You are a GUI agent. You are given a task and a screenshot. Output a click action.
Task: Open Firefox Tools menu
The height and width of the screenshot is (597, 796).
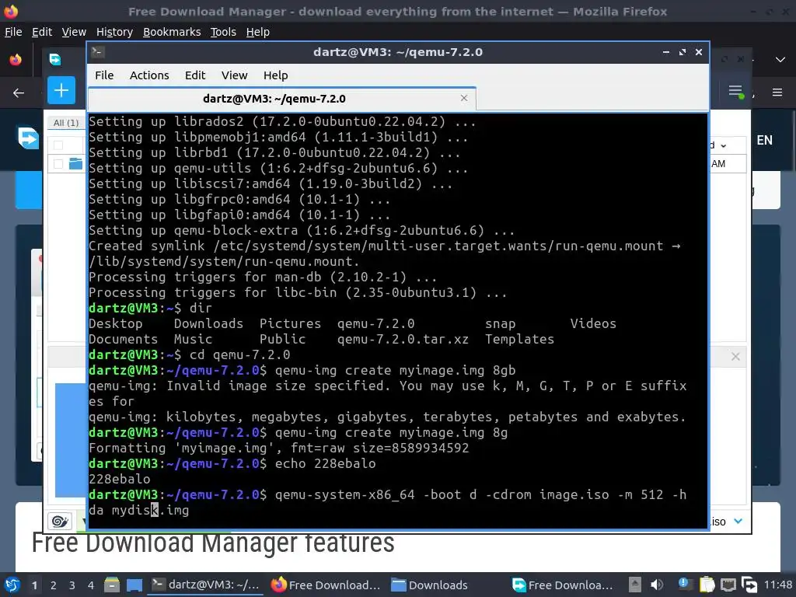223,32
